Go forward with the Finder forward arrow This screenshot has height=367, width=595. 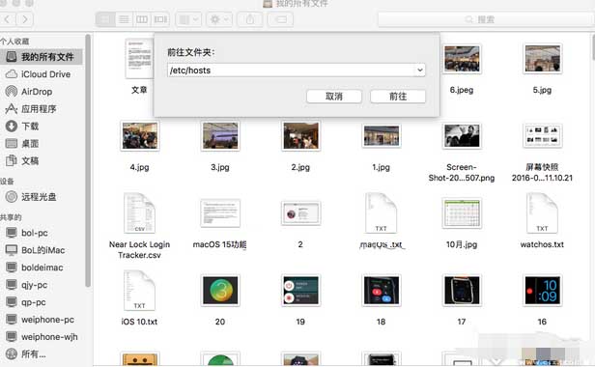pos(25,19)
